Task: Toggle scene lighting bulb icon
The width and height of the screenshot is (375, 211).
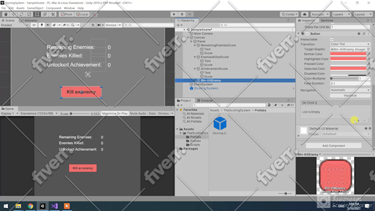Action: pos(41,25)
